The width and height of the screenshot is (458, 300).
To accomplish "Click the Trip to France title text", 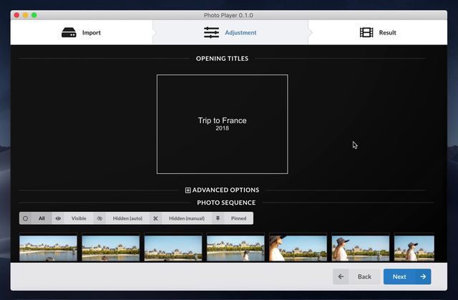I will pyautogui.click(x=223, y=120).
